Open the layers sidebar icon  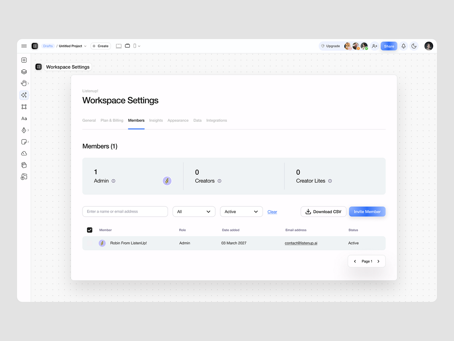coord(24,72)
